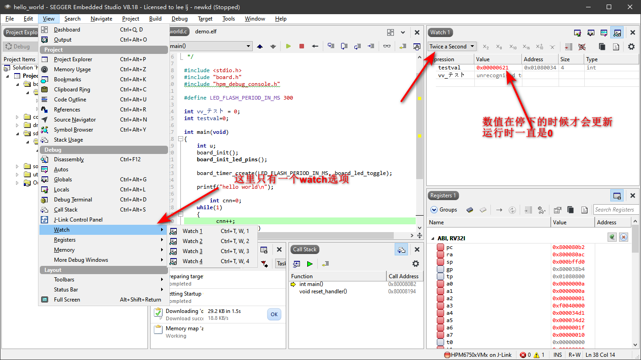Click the Run To Cursor icon
This screenshot has height=360, width=641.
[x=371, y=46]
